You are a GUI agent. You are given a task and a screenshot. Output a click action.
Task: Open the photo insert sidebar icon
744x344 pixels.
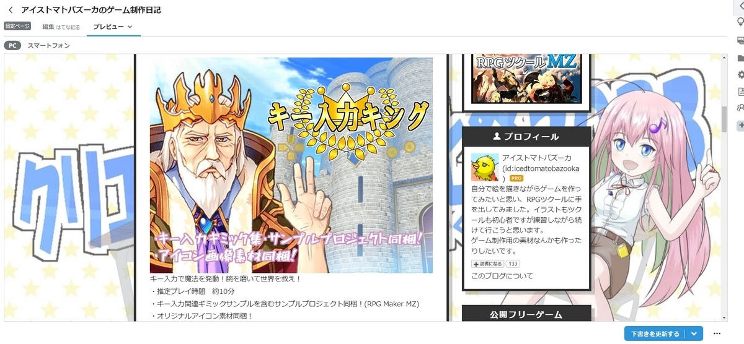pos(740,40)
